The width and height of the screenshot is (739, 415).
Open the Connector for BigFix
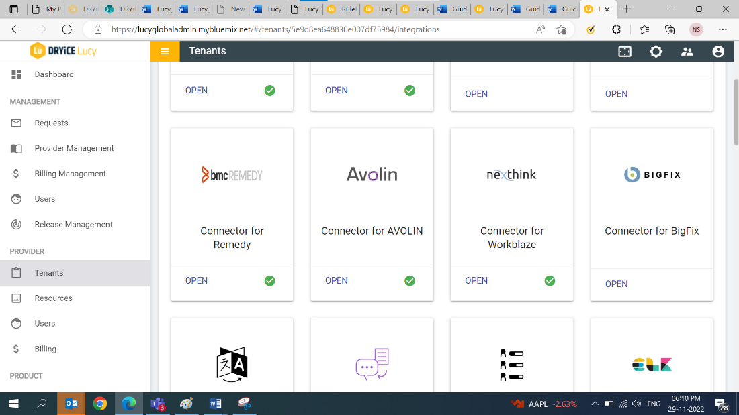(616, 284)
